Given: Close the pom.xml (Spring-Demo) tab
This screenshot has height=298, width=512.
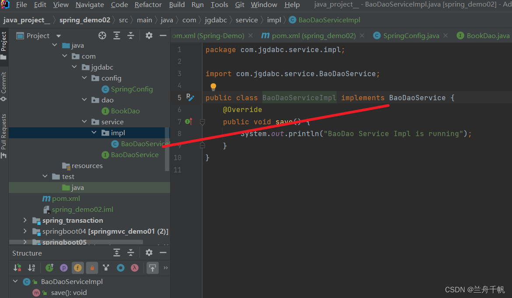Looking at the screenshot, I should (251, 35).
